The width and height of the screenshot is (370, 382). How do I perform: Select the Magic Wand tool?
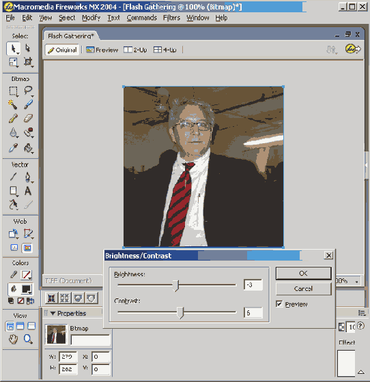[x=13, y=104]
